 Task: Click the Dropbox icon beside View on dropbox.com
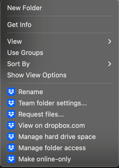point(11,125)
